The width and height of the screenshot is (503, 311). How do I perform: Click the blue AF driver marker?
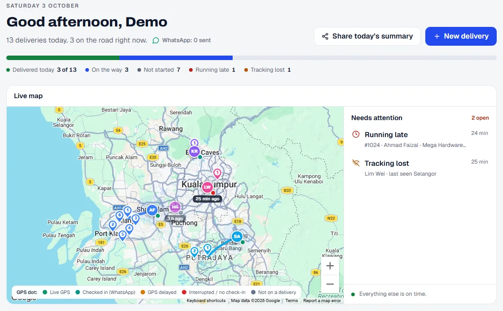point(152,210)
